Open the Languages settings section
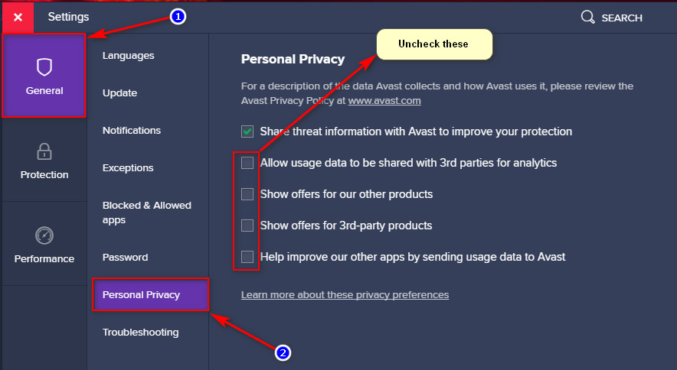 click(x=128, y=56)
